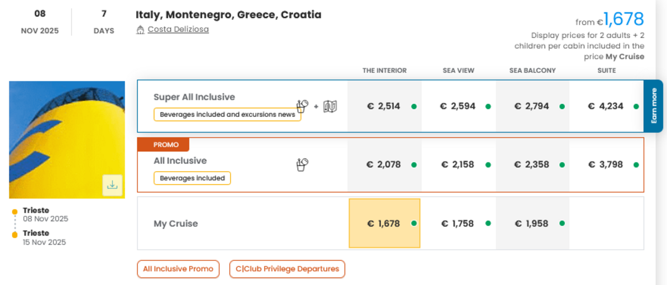This screenshot has width=667, height=285.
Task: Click the download icon on ship photo
Action: (112, 185)
